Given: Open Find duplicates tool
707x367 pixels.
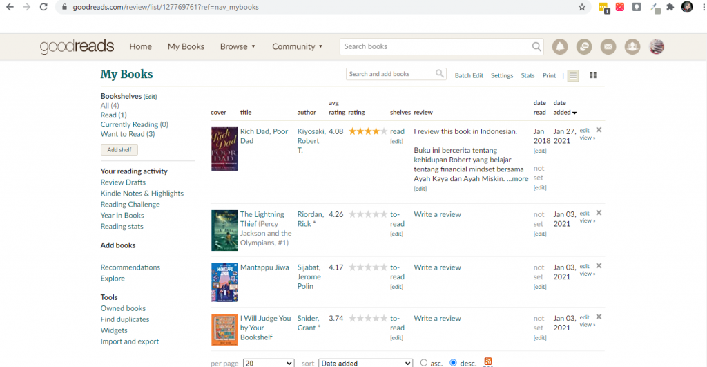Looking at the screenshot, I should pos(125,319).
